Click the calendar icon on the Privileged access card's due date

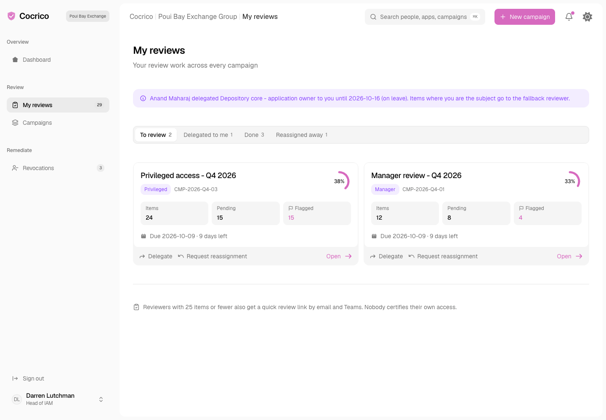[144, 236]
